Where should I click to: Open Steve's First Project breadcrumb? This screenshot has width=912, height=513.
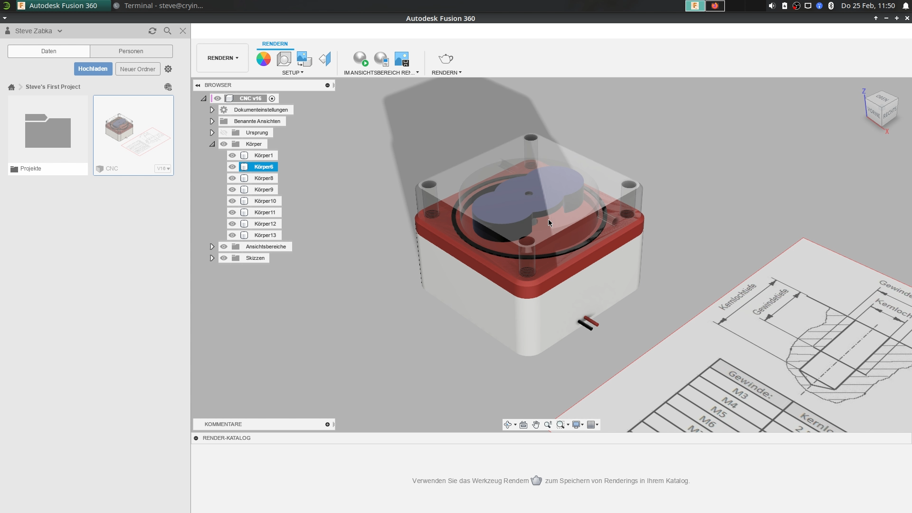tap(53, 87)
